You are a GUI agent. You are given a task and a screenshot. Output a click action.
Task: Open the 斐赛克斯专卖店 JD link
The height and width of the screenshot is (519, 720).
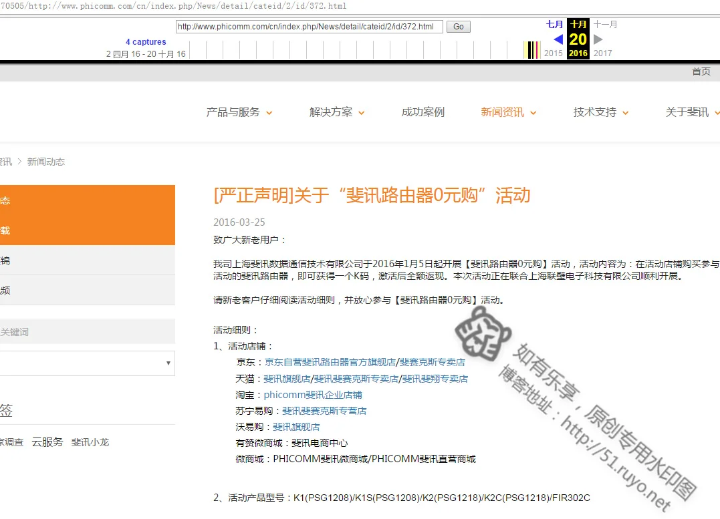(x=432, y=362)
